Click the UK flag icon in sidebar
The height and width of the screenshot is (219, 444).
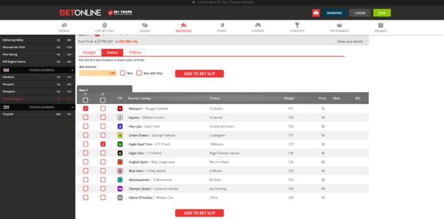pyautogui.click(x=6, y=70)
